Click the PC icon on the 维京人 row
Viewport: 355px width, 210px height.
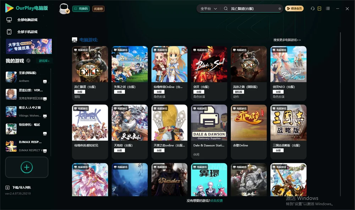pos(45,116)
